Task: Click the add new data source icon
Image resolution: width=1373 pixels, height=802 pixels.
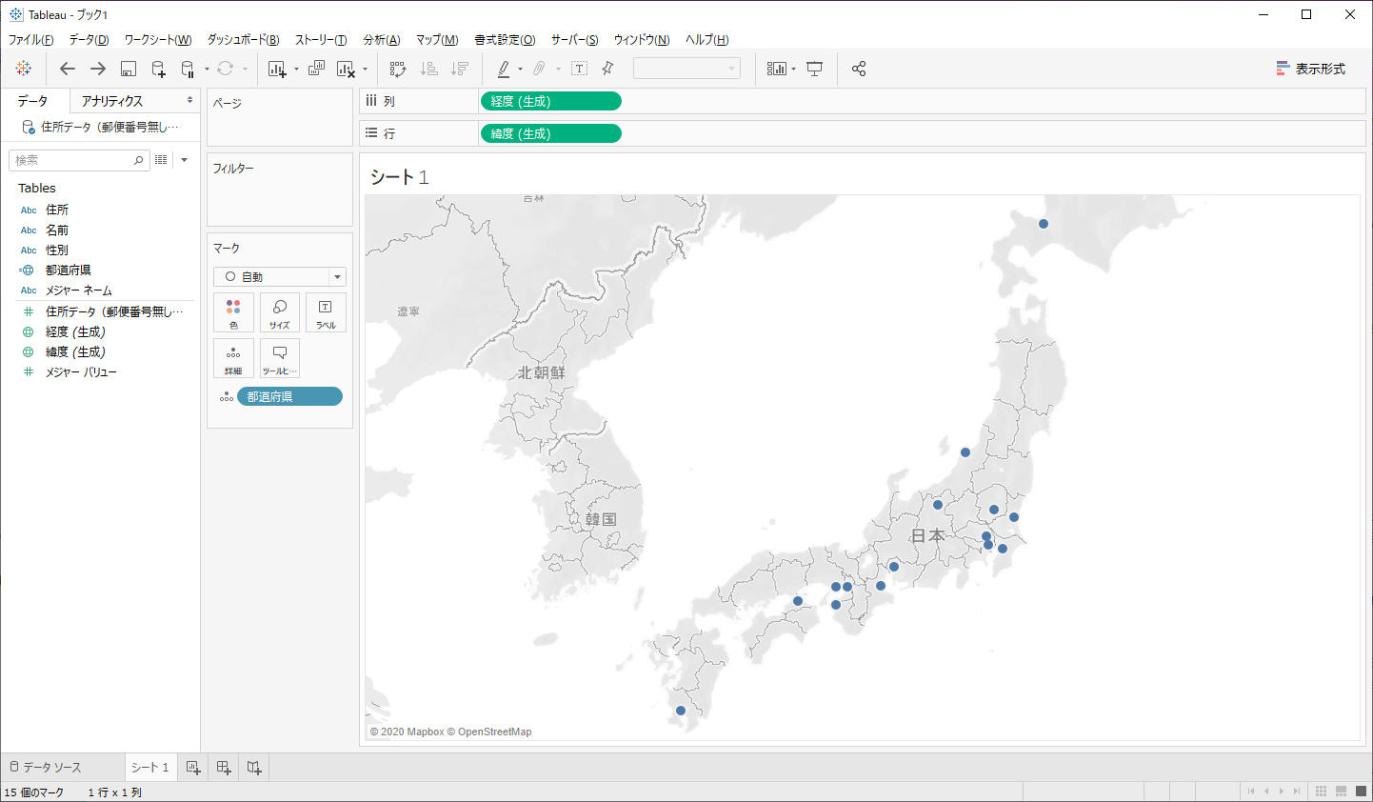Action: [159, 69]
